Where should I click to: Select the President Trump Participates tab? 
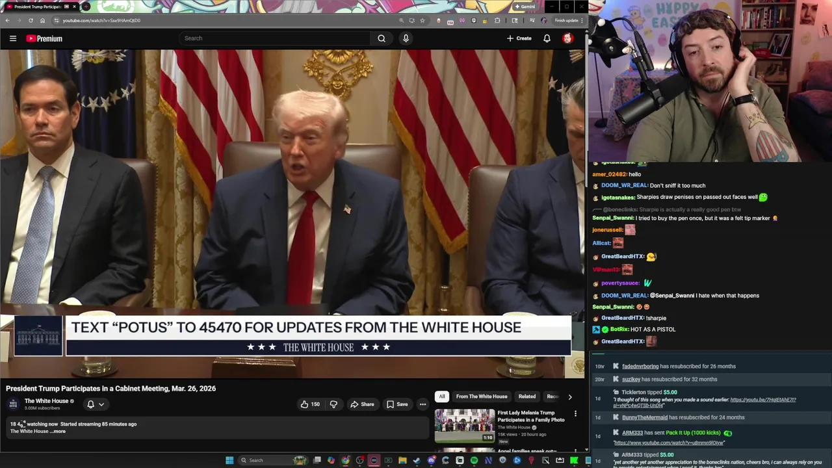coord(37,6)
